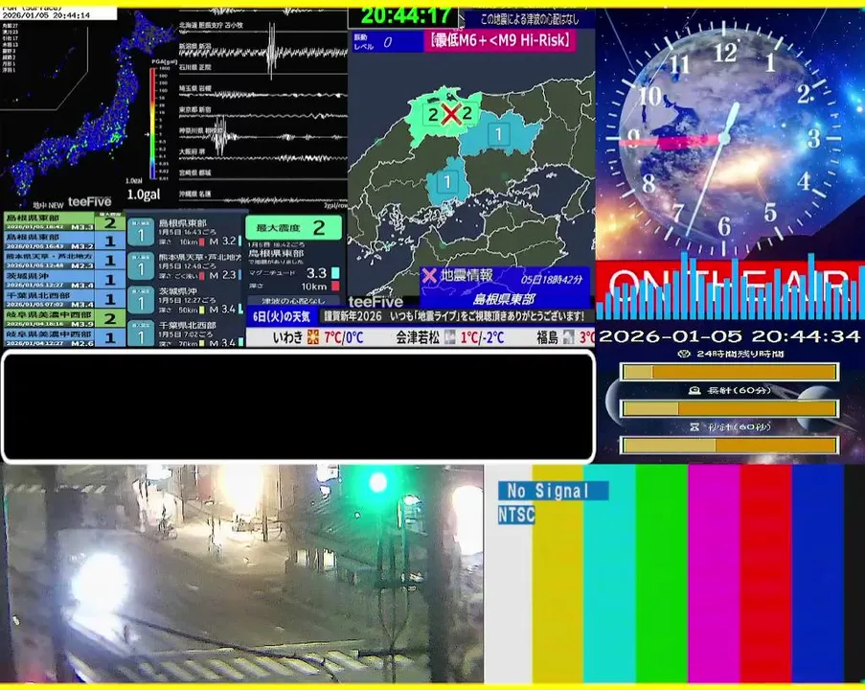Image resolution: width=865 pixels, height=690 pixels.
Task: Click the hourglass icon beside 秒針(60秒)
Action: pyautogui.click(x=694, y=426)
